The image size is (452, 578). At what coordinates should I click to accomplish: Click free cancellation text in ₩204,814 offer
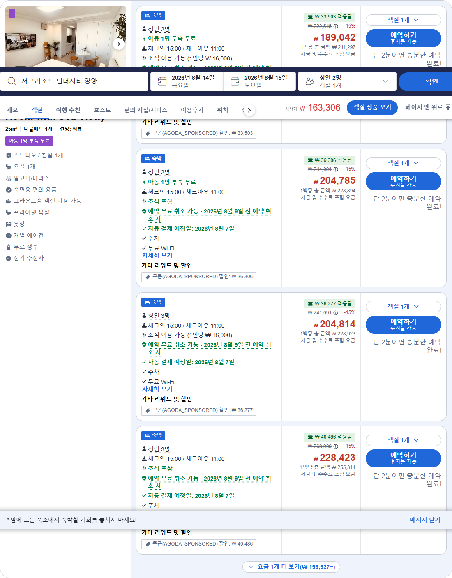pos(209,349)
